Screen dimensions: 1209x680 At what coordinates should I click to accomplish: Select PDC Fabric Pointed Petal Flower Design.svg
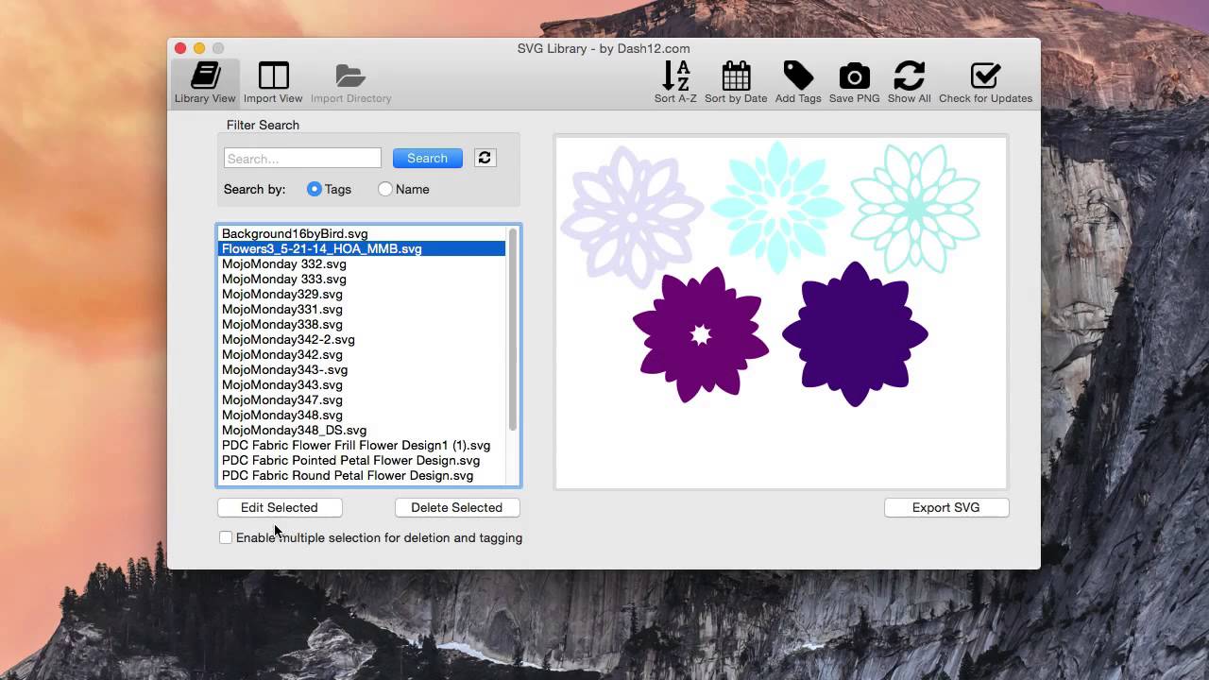coord(362,460)
